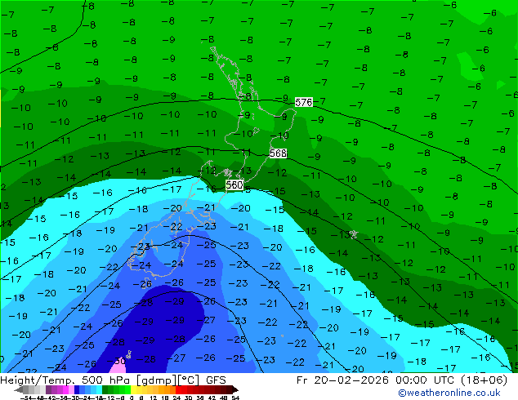Click the 'Fr 20-02-2026' date text
The image size is (518, 400).
[x=342, y=380]
